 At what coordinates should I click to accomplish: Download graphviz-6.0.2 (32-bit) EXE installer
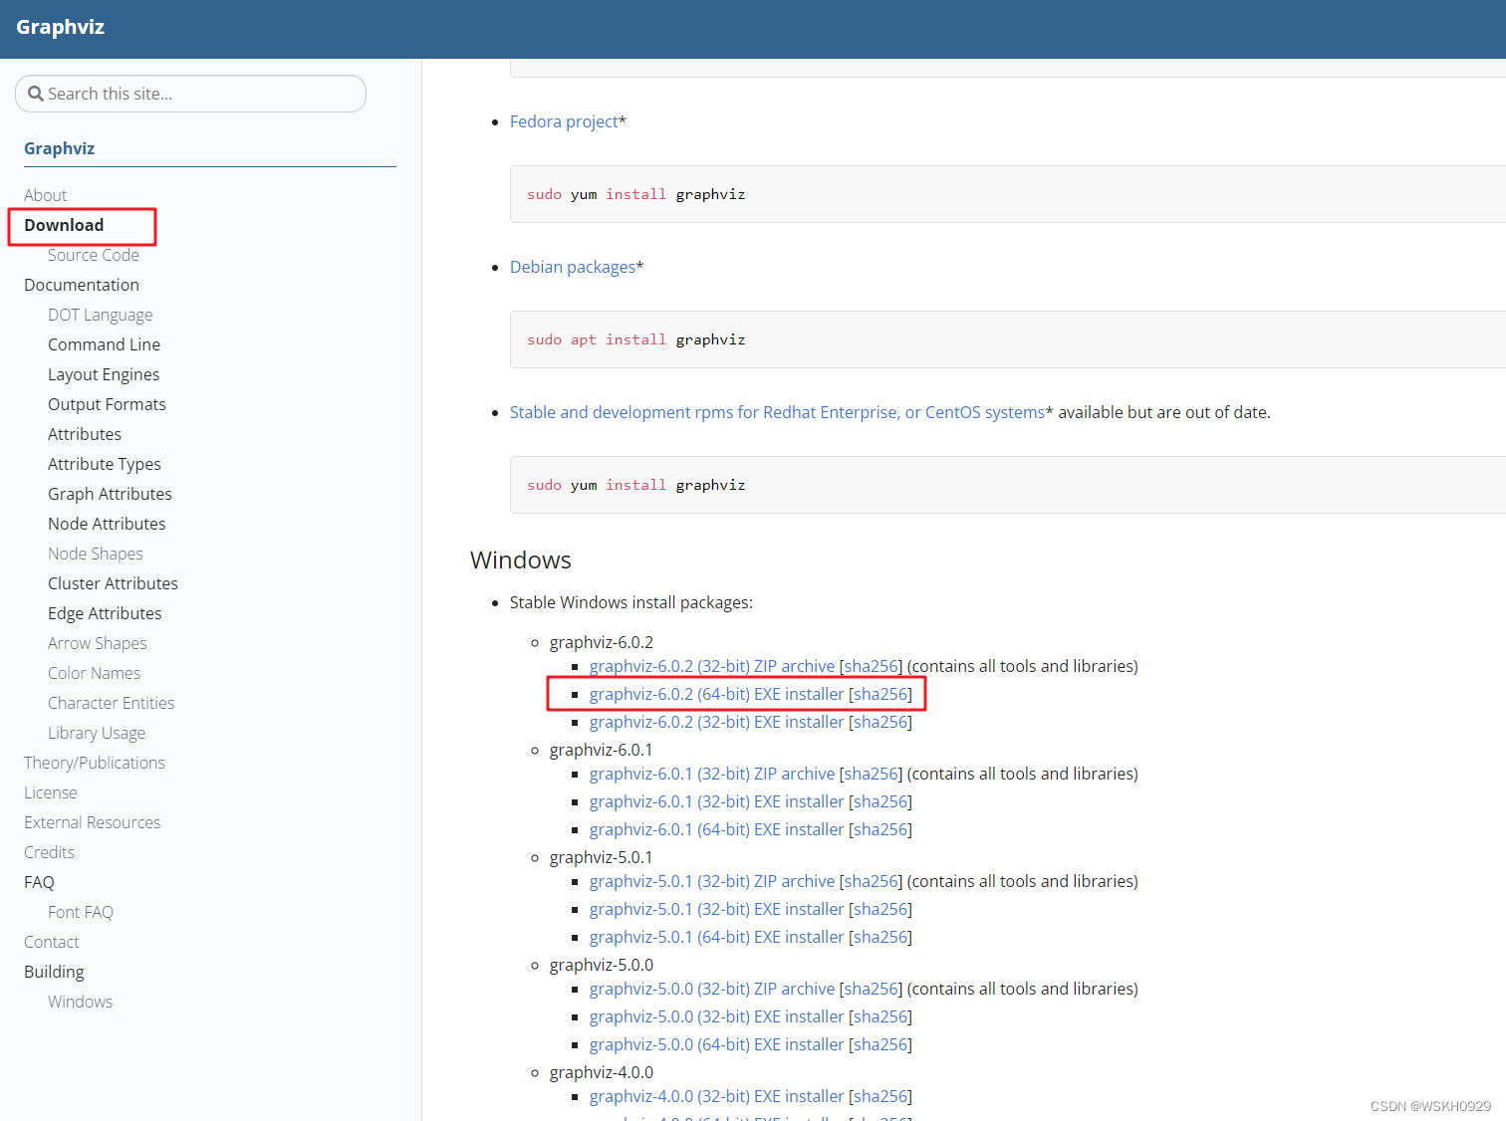pyautogui.click(x=717, y=722)
